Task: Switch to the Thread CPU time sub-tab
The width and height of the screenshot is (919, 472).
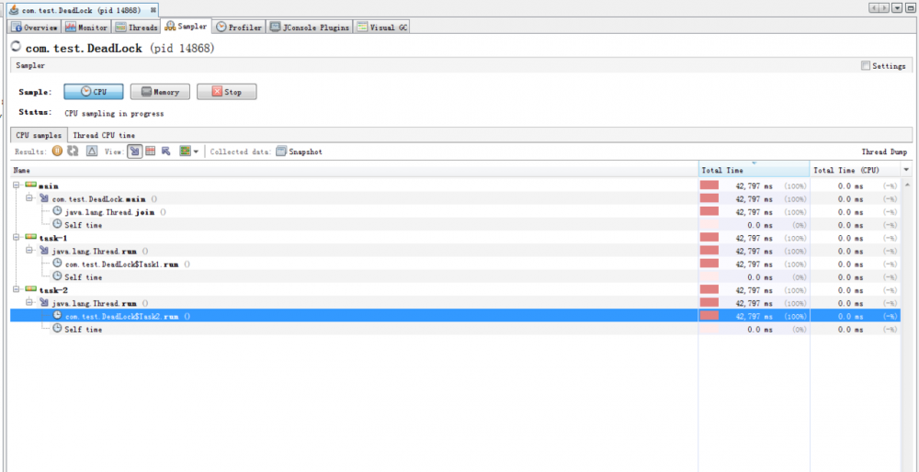Action: point(104,135)
